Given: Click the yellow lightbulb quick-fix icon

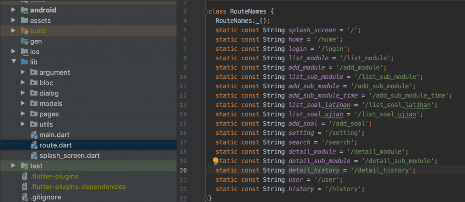Looking at the screenshot, I should [x=216, y=161].
